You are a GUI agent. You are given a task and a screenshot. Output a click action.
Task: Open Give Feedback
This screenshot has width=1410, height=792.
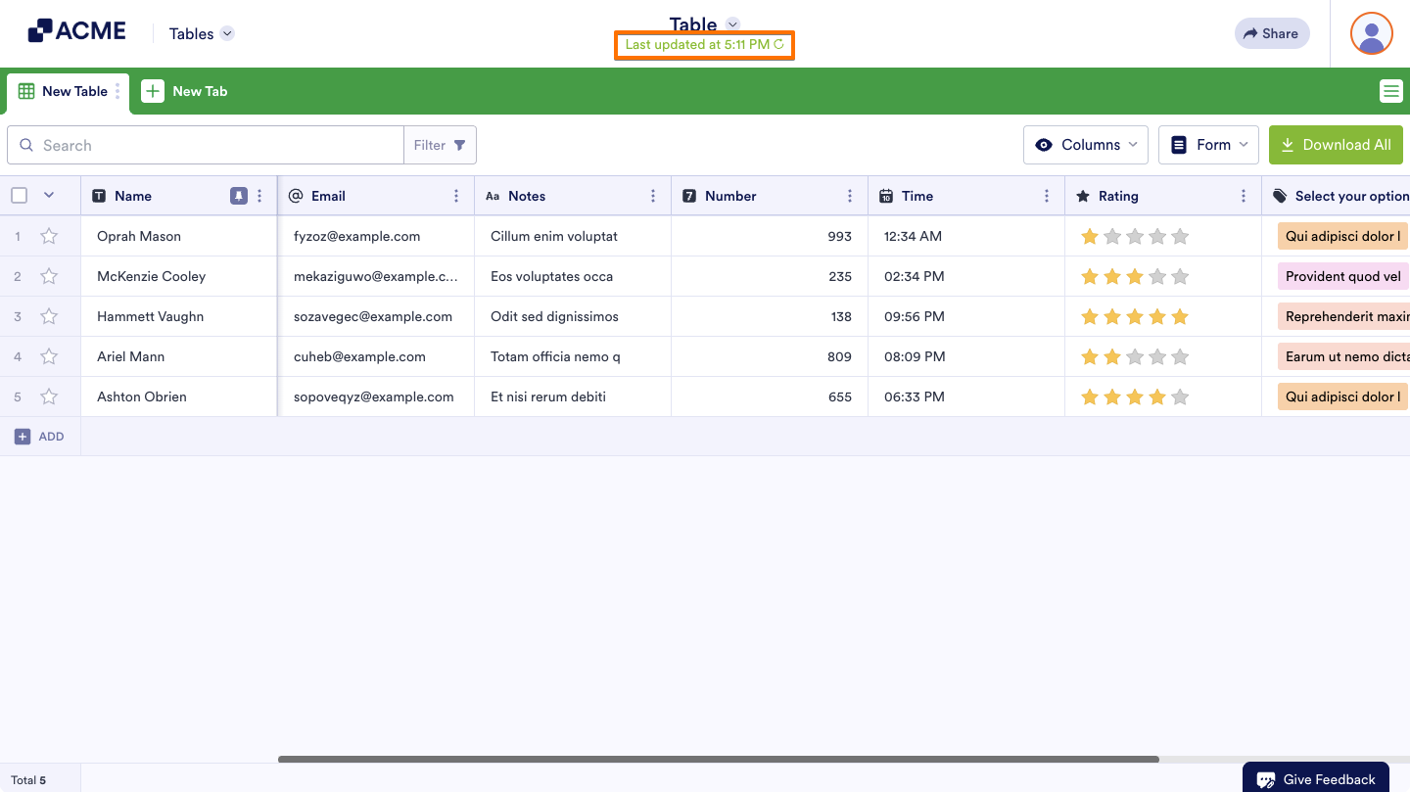1316,779
